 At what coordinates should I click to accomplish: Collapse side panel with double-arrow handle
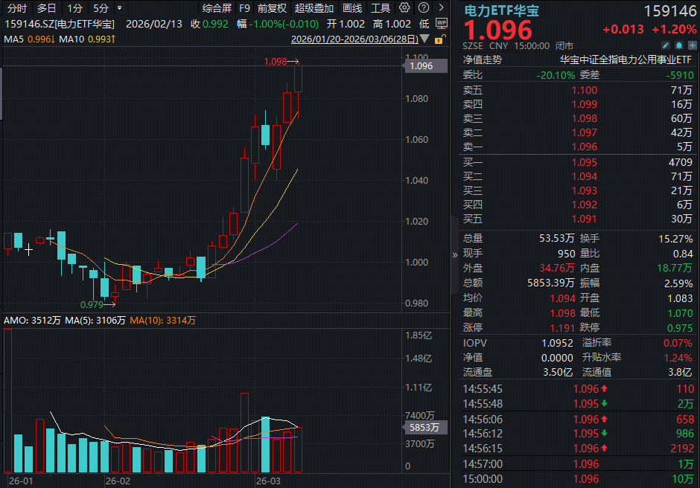pos(454,254)
